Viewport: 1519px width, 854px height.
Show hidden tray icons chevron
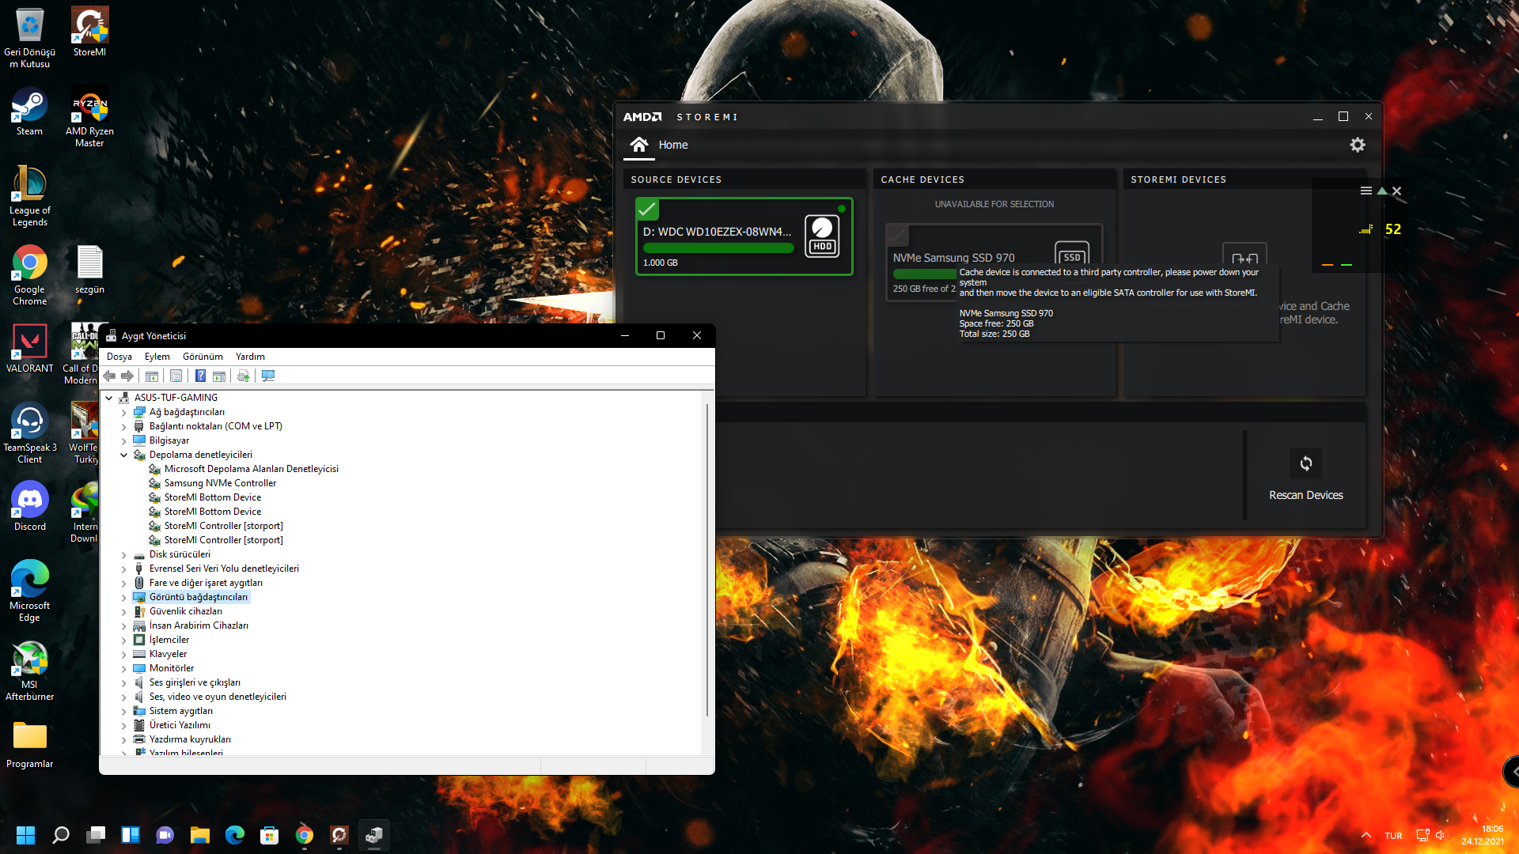coord(1366,835)
